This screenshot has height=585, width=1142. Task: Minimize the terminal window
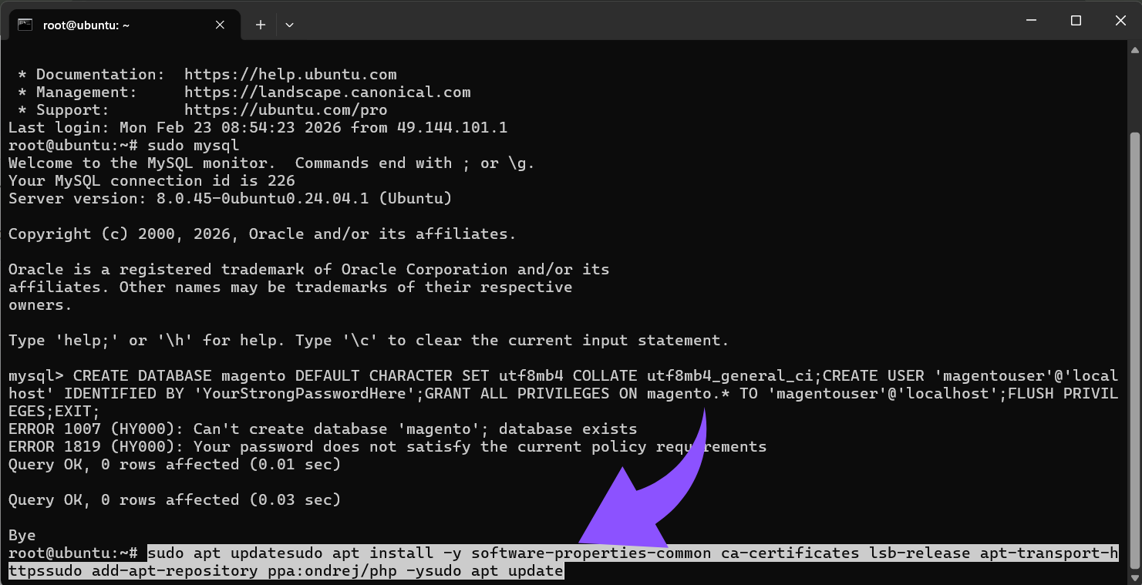1031,21
